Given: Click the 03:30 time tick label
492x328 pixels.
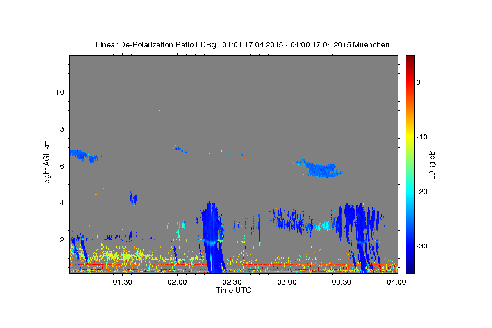Looking at the screenshot, I should click(x=342, y=282).
